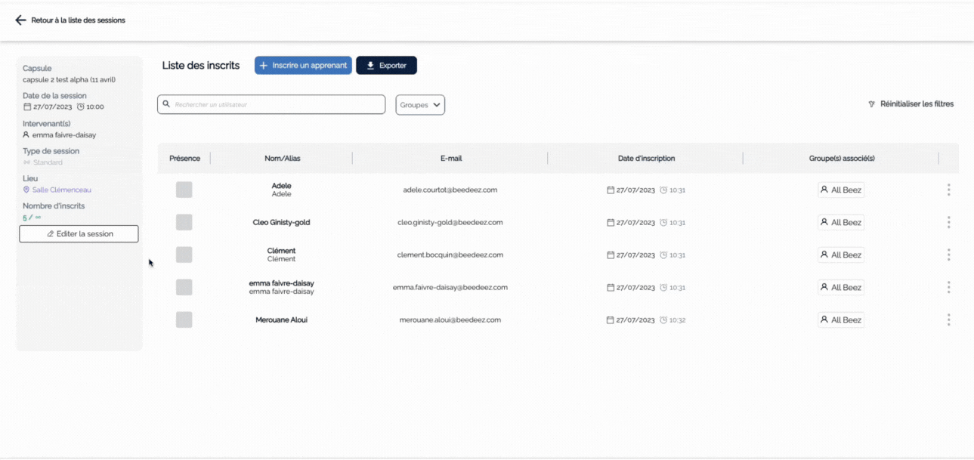
Task: Click the back arrow icon at top left
Action: point(21,20)
